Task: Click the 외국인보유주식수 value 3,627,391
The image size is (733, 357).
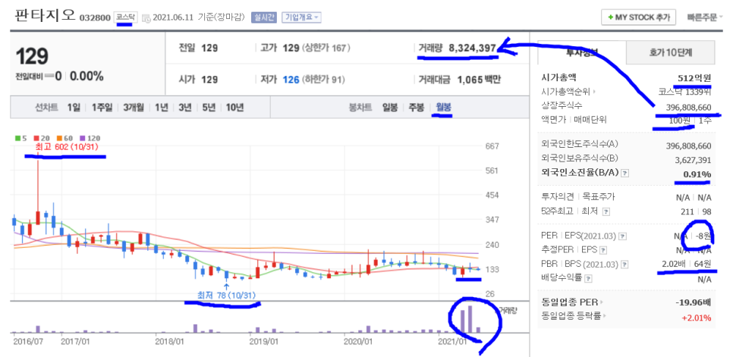Action: point(694,160)
